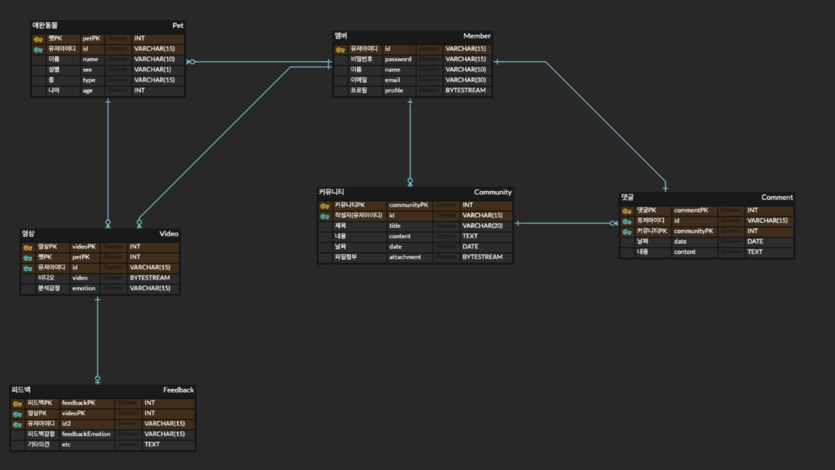The image size is (835, 470).
Task: Click the blue foreign key icon in Community table
Action: pos(325,216)
